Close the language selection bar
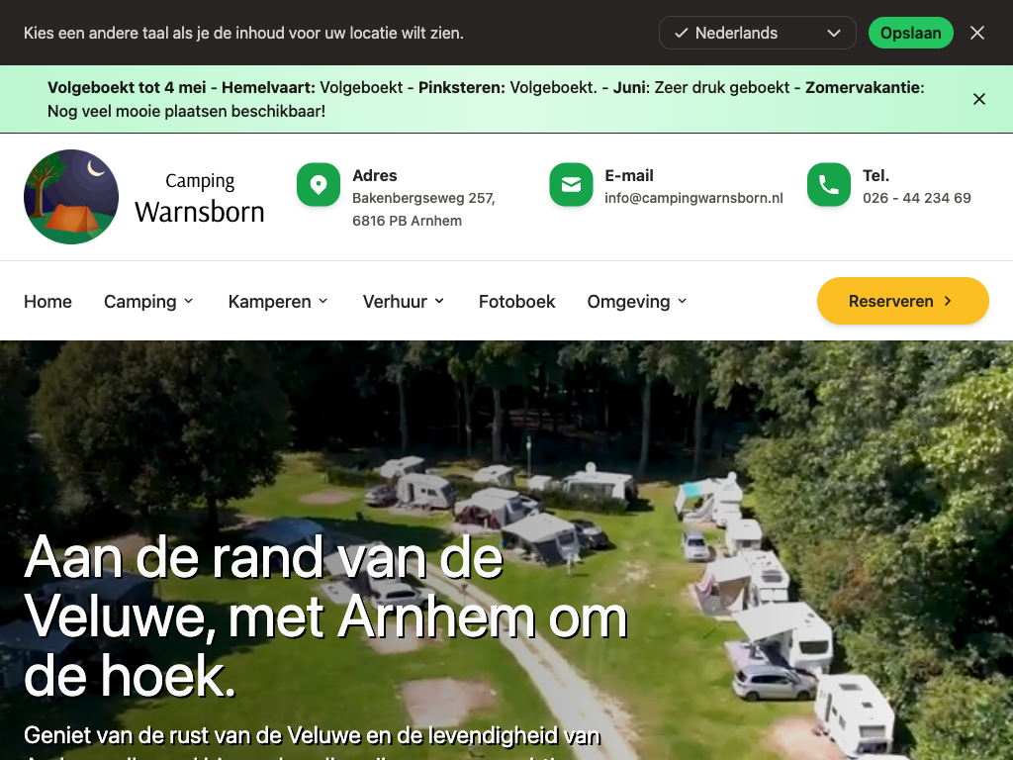 point(976,33)
